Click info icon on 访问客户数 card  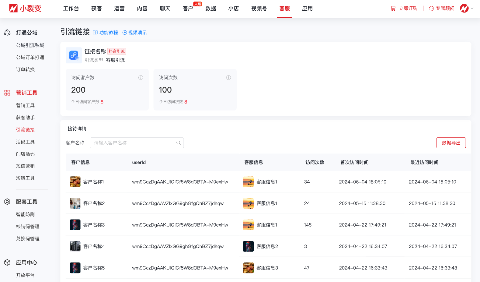pos(141,78)
